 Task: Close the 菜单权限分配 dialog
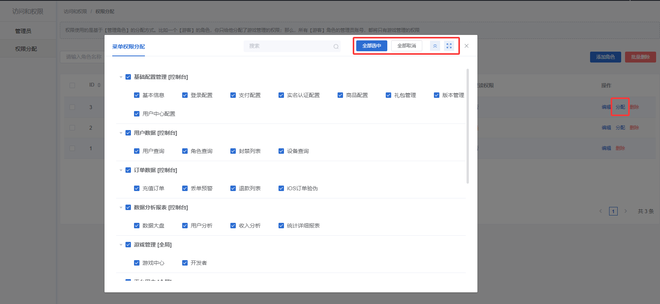click(467, 46)
